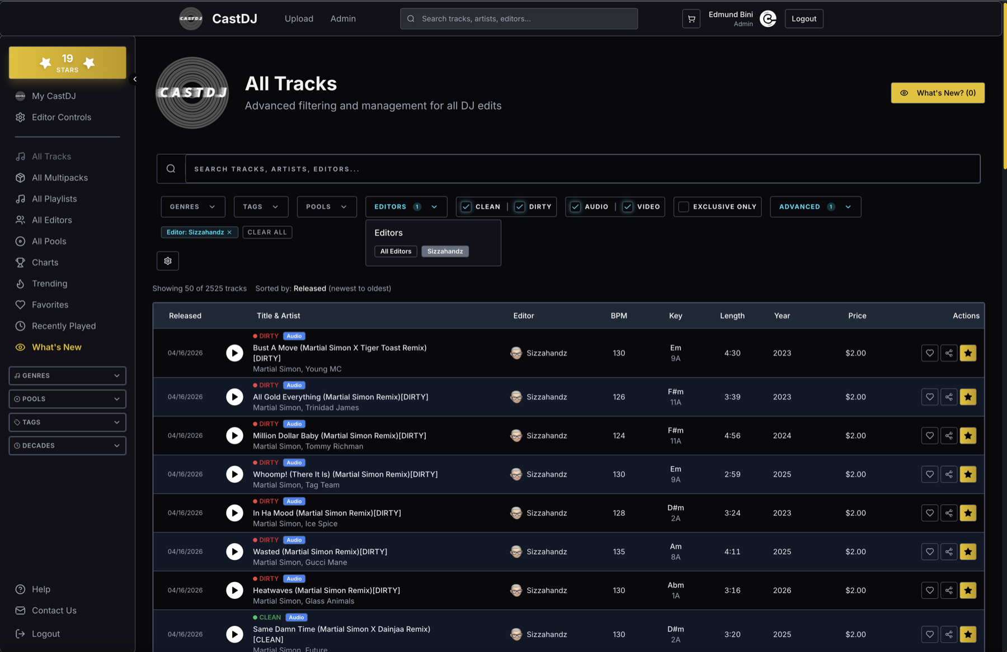Viewport: 1007px width, 652px height.
Task: Enable the Exclusive Only filter
Action: 683,207
